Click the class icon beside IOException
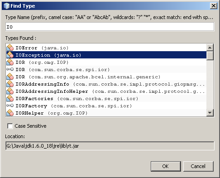Image resolution: width=220 pixels, height=178 pixels. [10, 55]
